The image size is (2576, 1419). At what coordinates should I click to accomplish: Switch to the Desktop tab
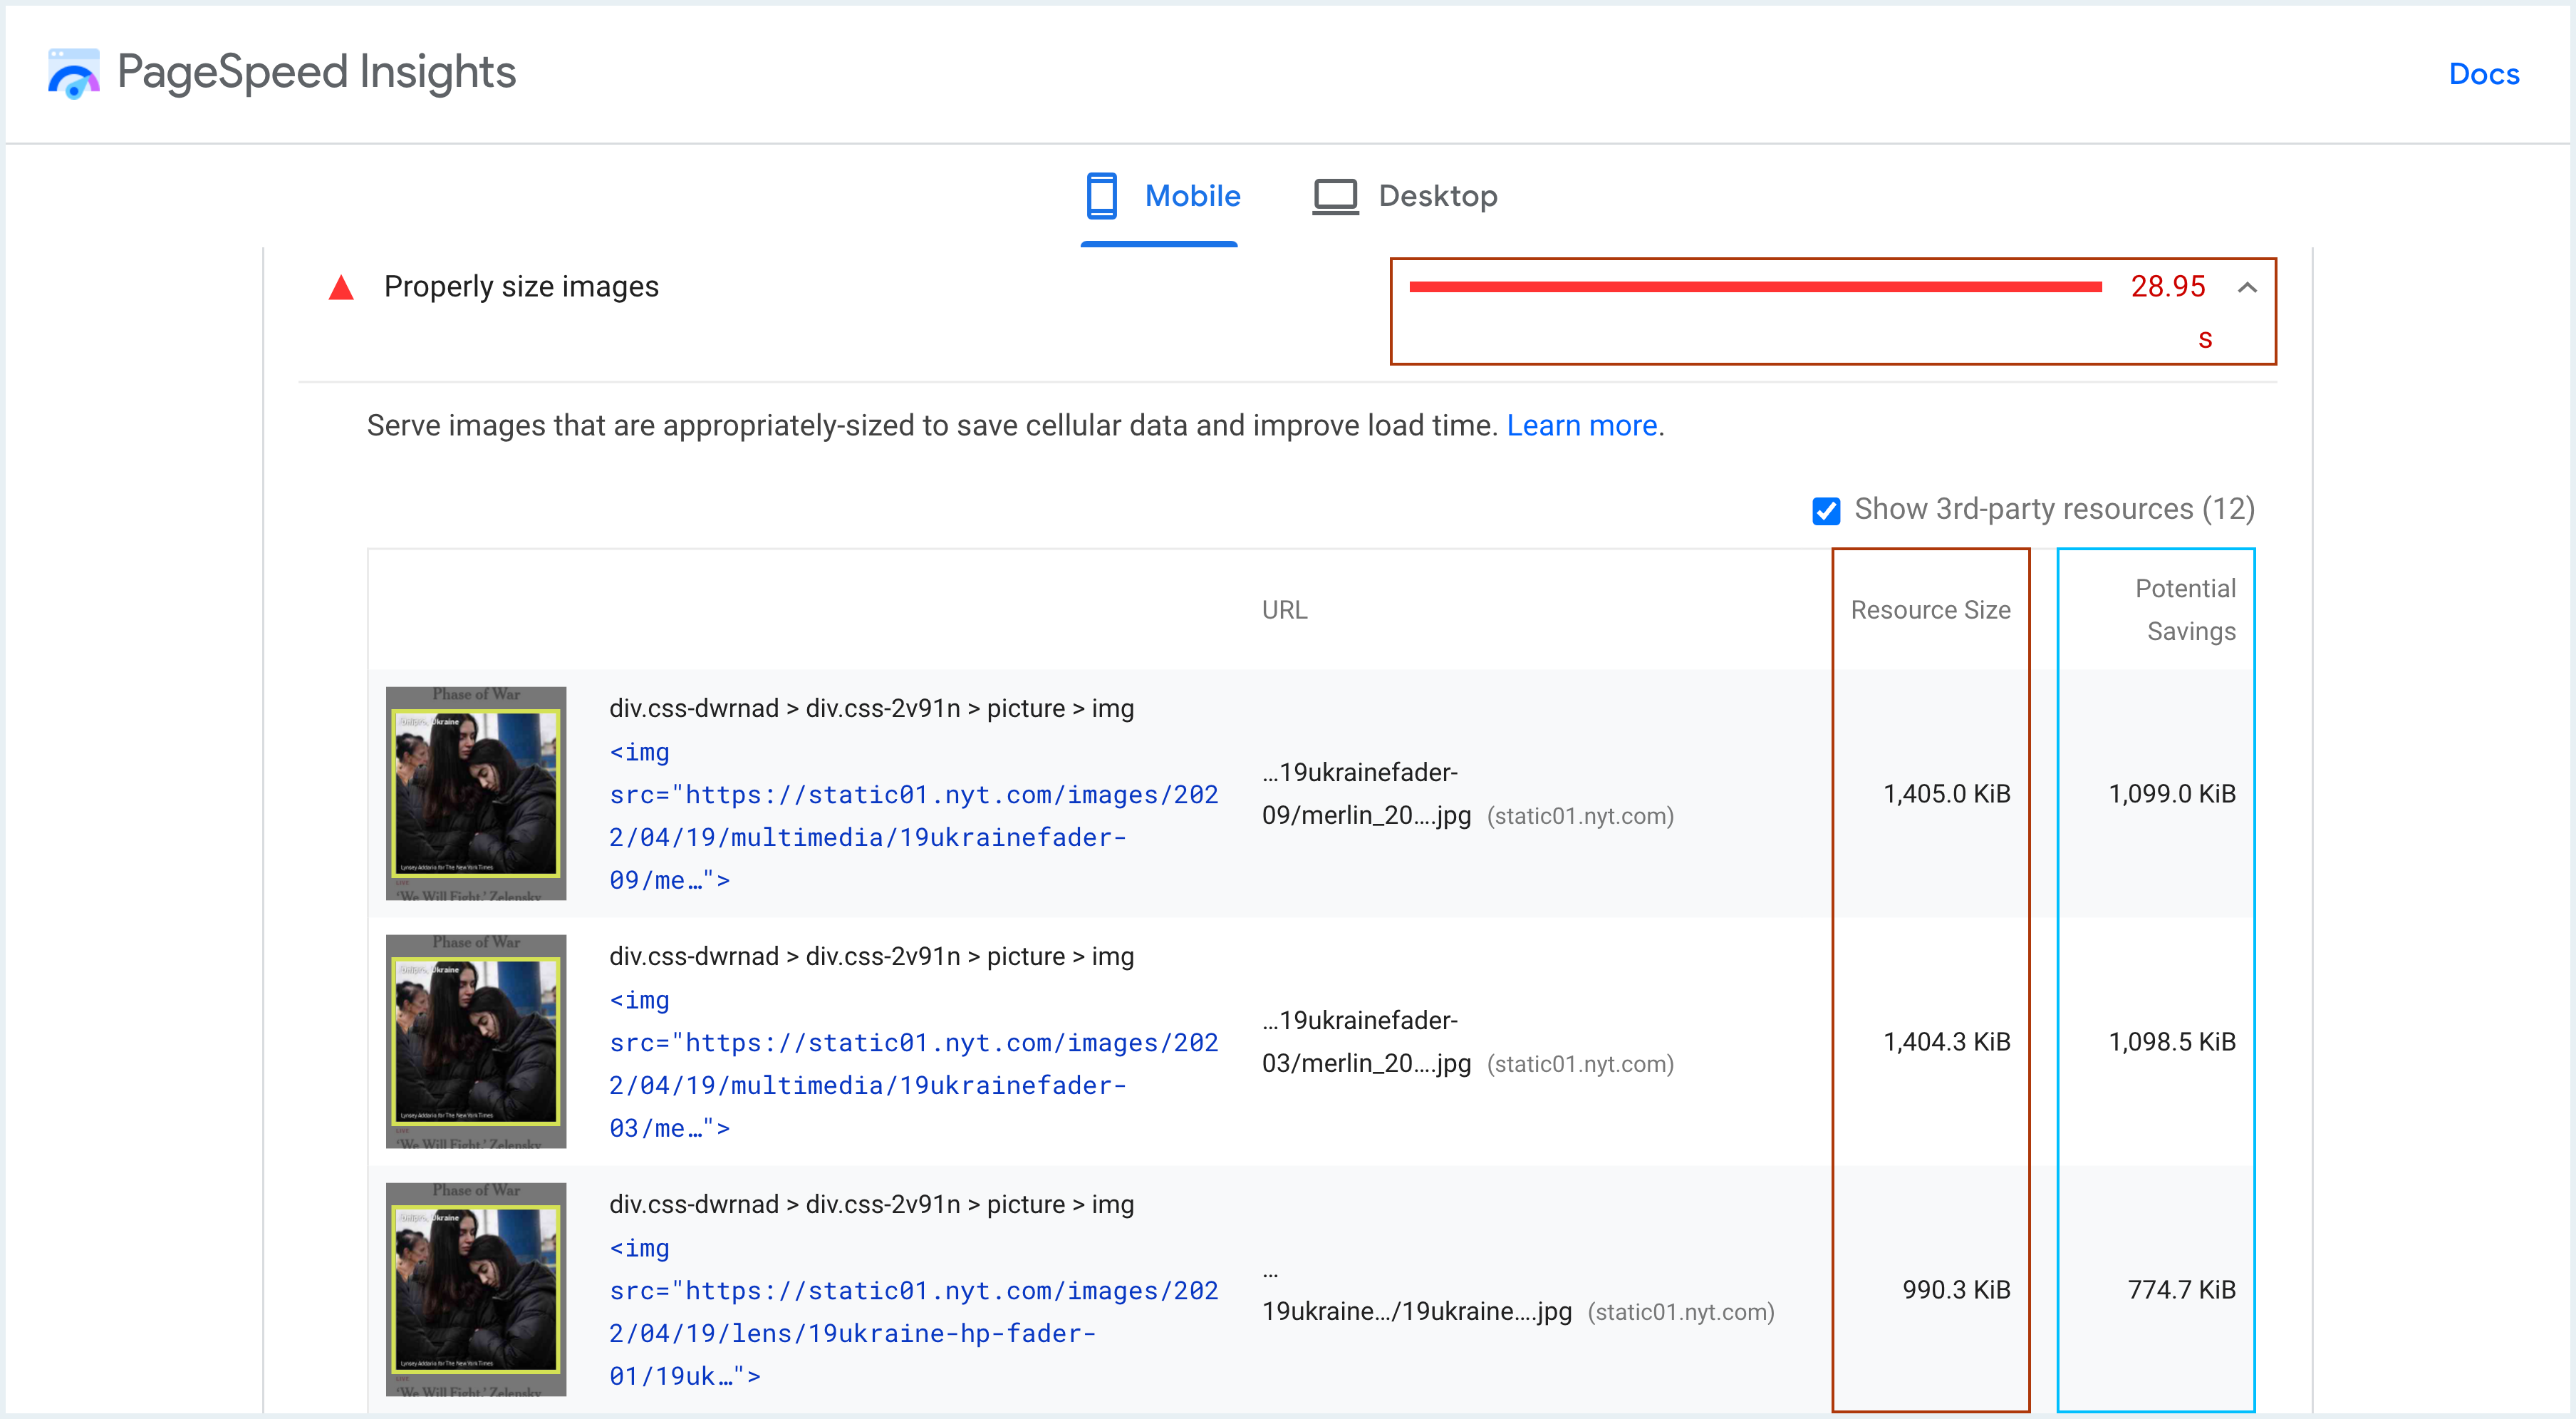click(x=1436, y=196)
